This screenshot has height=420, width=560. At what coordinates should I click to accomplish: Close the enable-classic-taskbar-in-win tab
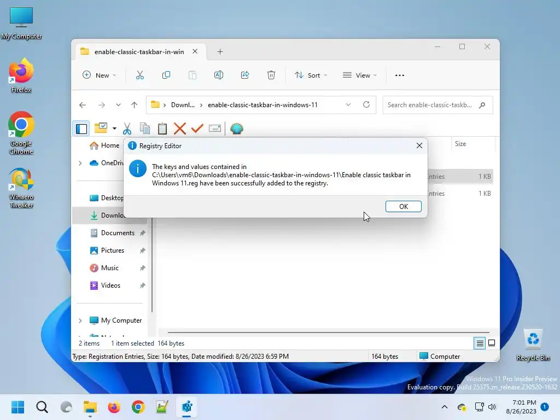(195, 51)
